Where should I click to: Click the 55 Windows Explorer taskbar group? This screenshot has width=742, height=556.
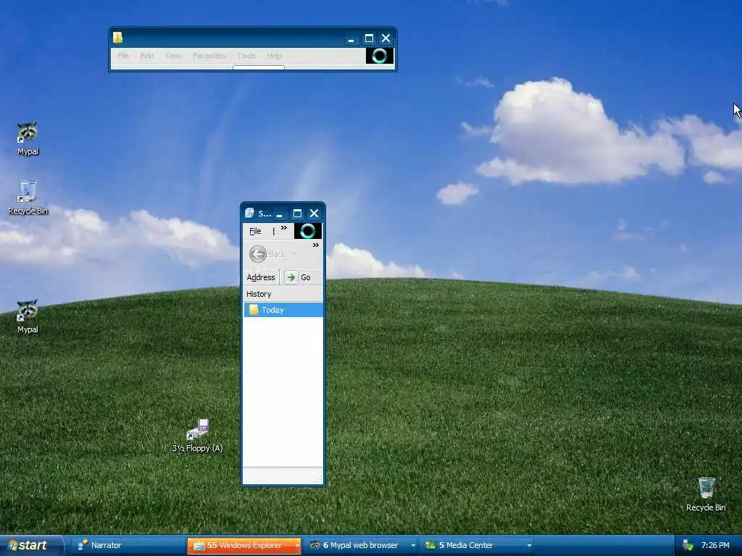pyautogui.click(x=244, y=546)
